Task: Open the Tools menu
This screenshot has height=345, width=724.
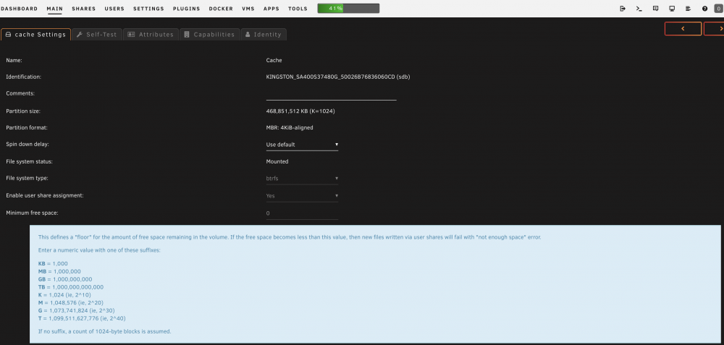Action: pos(298,9)
